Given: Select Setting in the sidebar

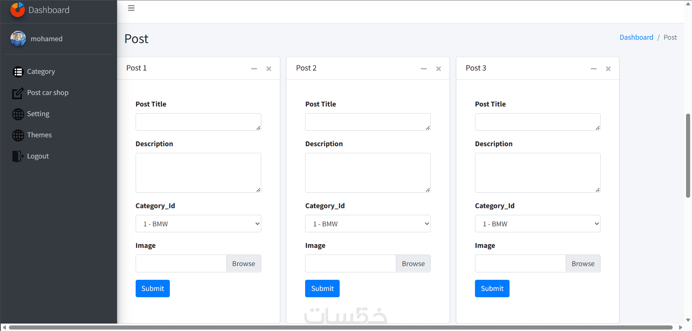Looking at the screenshot, I should point(38,114).
